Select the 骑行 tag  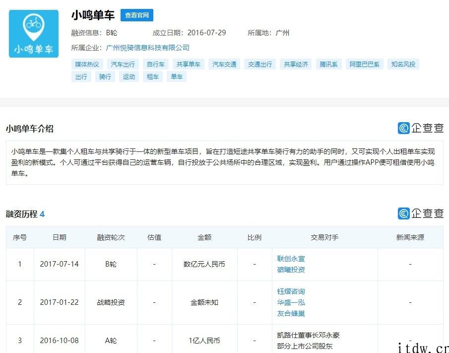click(x=105, y=76)
